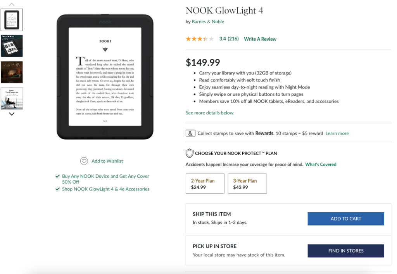397x274 pixels.
Task: Click Buy Any NOOK Device cover offer
Action: (105, 179)
